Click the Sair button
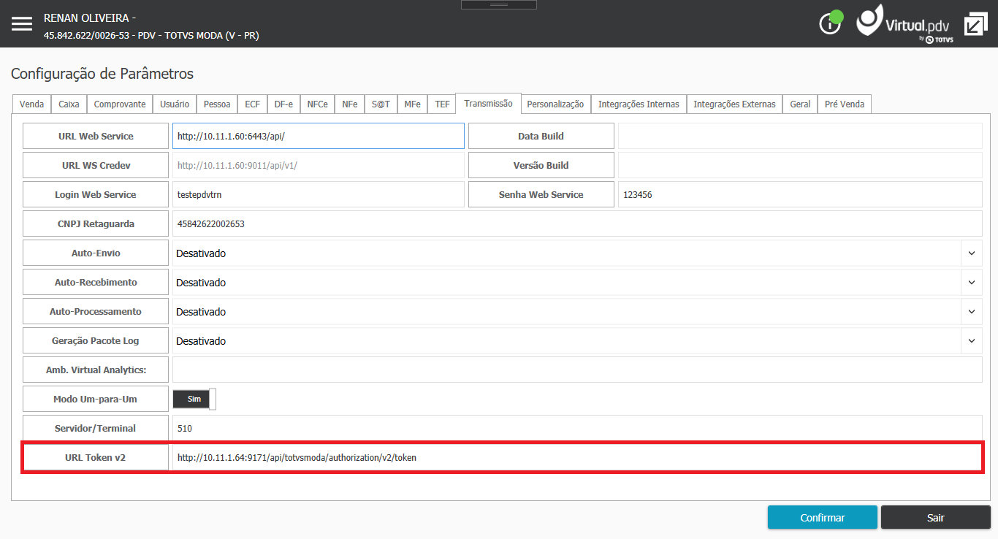 coord(936,517)
